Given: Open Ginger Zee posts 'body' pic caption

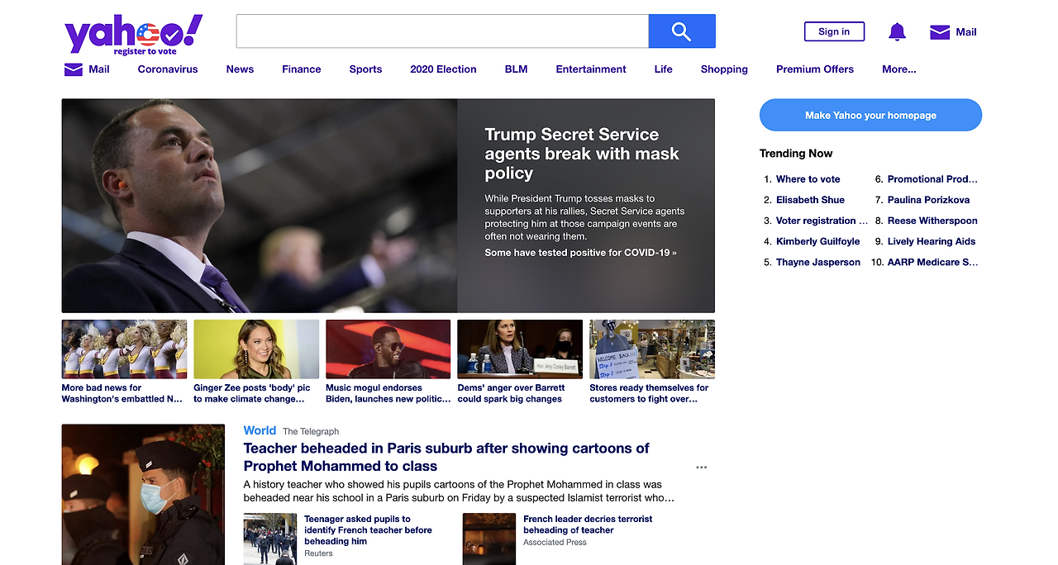Looking at the screenshot, I should pos(252,393).
